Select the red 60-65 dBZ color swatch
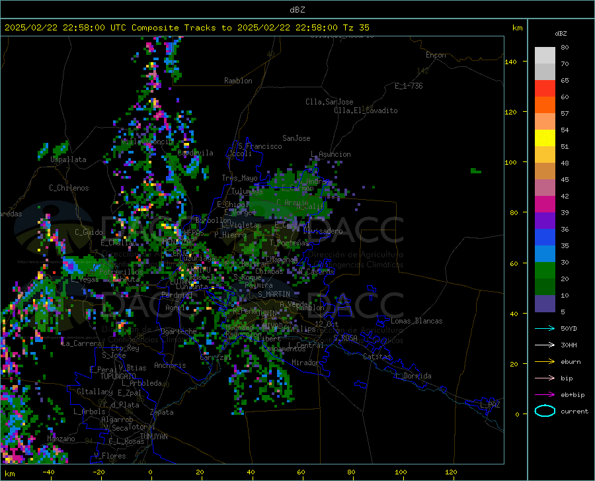 coord(545,89)
